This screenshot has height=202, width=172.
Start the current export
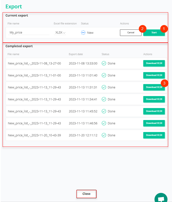coord(154,33)
